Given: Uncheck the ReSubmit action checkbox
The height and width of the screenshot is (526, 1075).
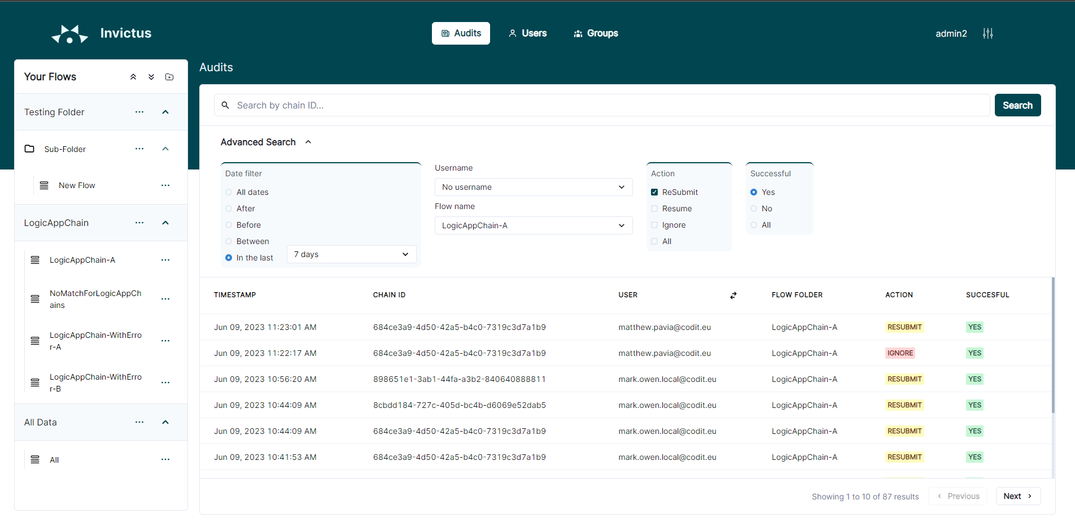Looking at the screenshot, I should click(x=654, y=192).
